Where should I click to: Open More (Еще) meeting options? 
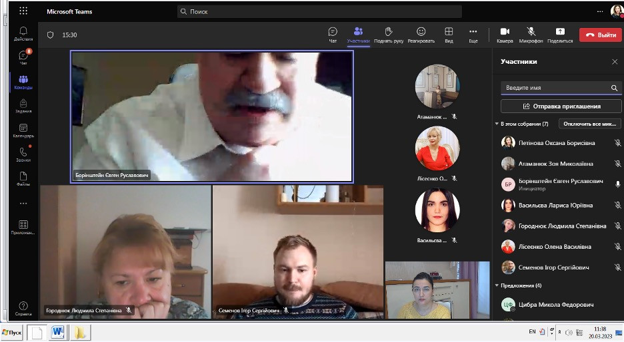coord(473,35)
